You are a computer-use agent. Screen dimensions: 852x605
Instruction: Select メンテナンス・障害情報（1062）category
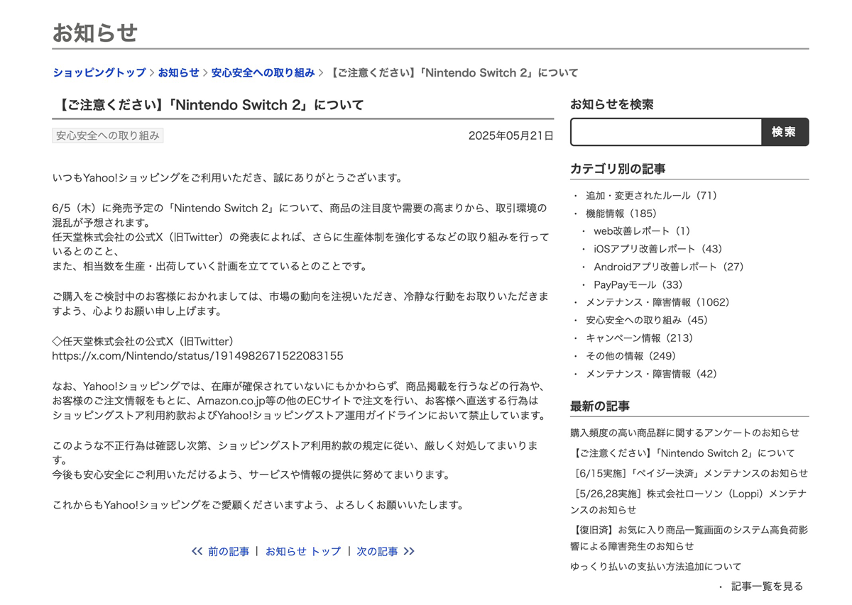[x=657, y=302]
